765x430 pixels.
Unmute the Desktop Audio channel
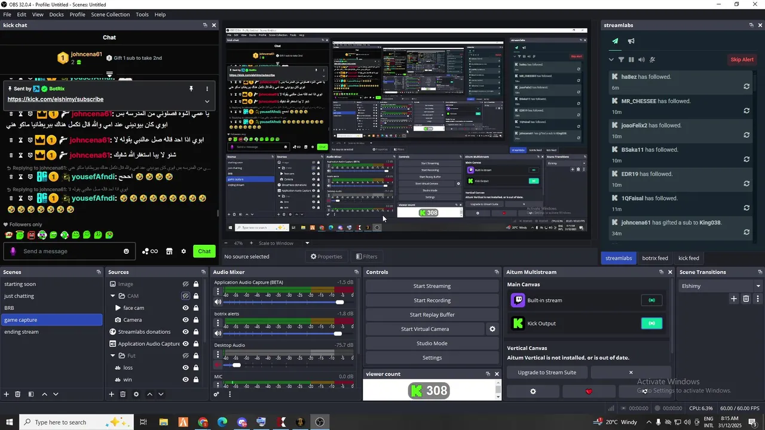(x=218, y=365)
